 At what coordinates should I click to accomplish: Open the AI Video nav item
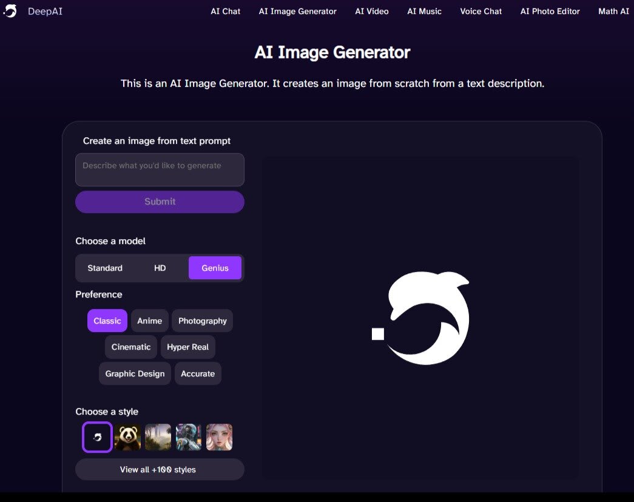(371, 12)
